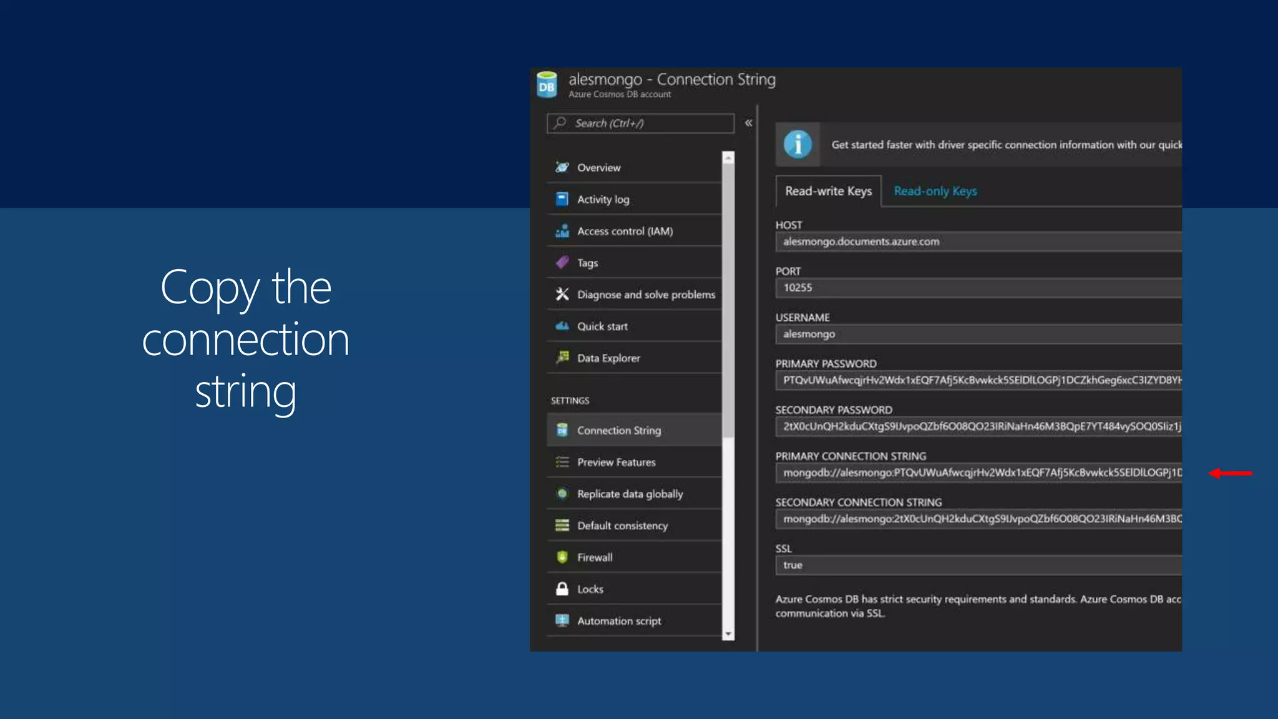Collapse the sidebar with double chevron
The image size is (1278, 719).
pyautogui.click(x=748, y=123)
